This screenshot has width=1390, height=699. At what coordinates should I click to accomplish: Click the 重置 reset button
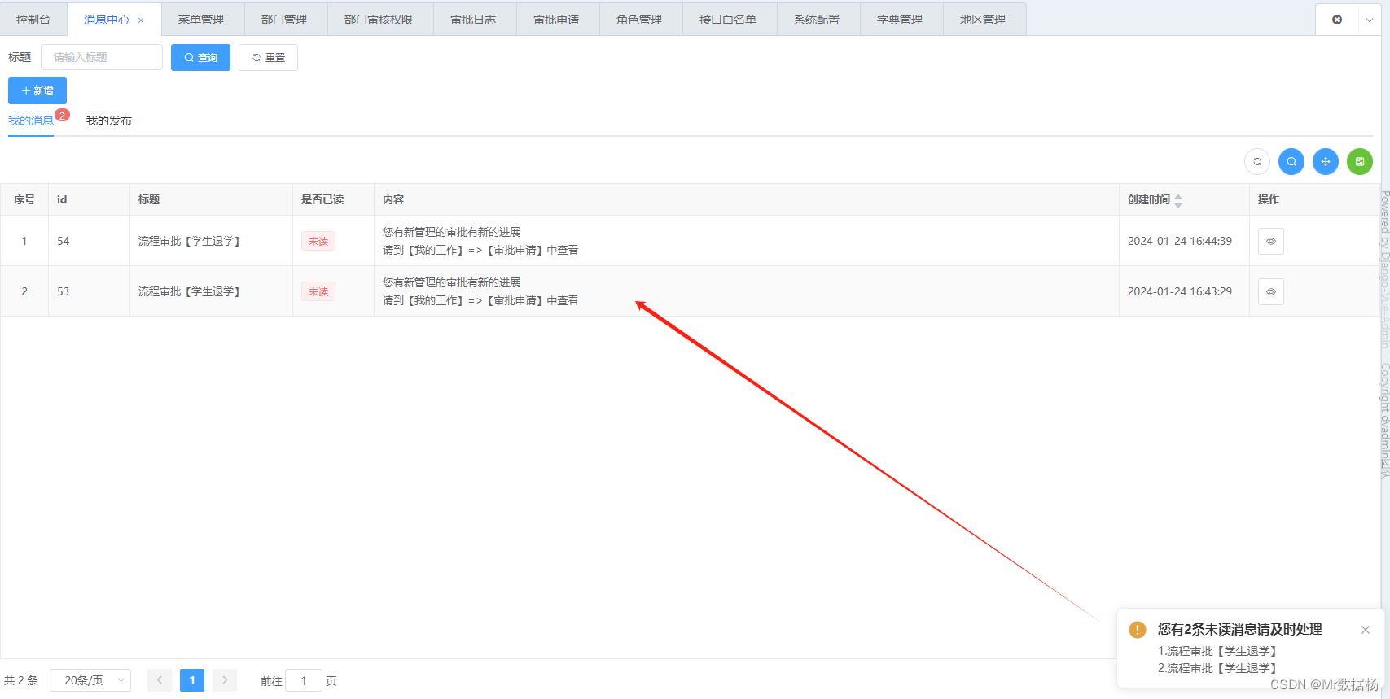click(x=268, y=57)
